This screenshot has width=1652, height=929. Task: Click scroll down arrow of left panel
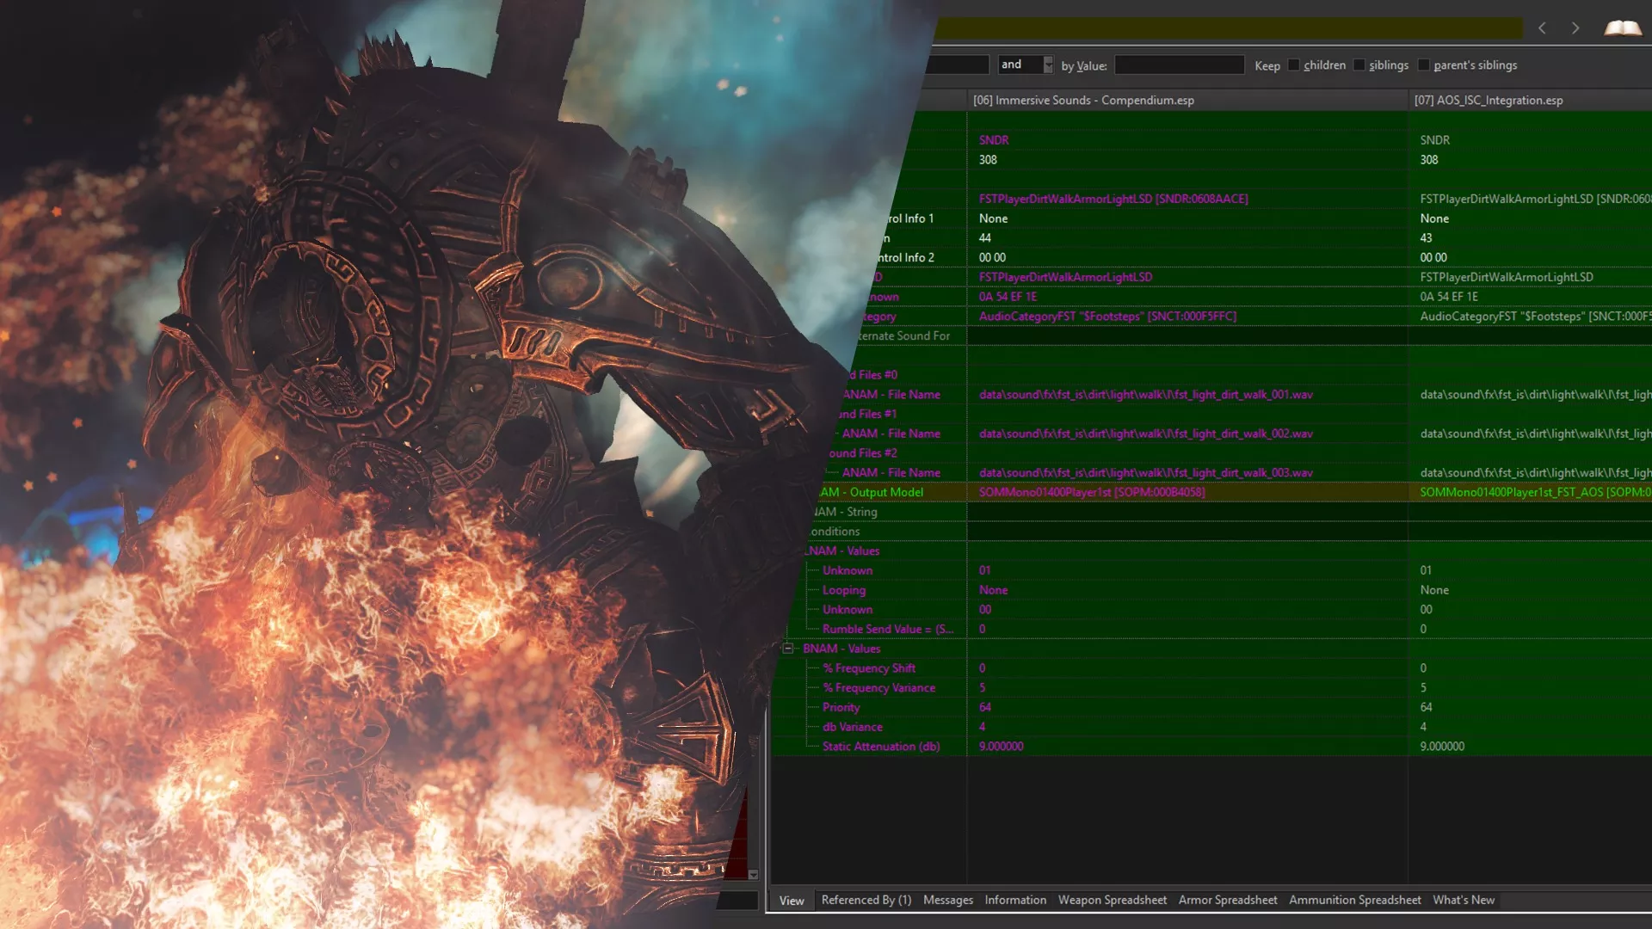pyautogui.click(x=753, y=875)
